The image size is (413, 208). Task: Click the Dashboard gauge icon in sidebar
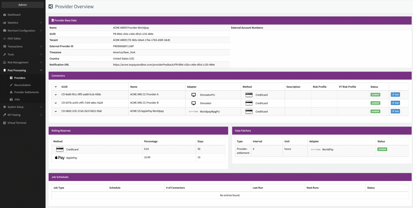coord(5,15)
